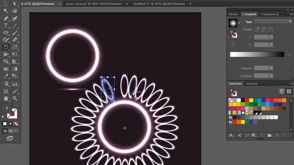Click the grayscale gradient slider bar
The width and height of the screenshot is (294, 165).
(257, 54)
